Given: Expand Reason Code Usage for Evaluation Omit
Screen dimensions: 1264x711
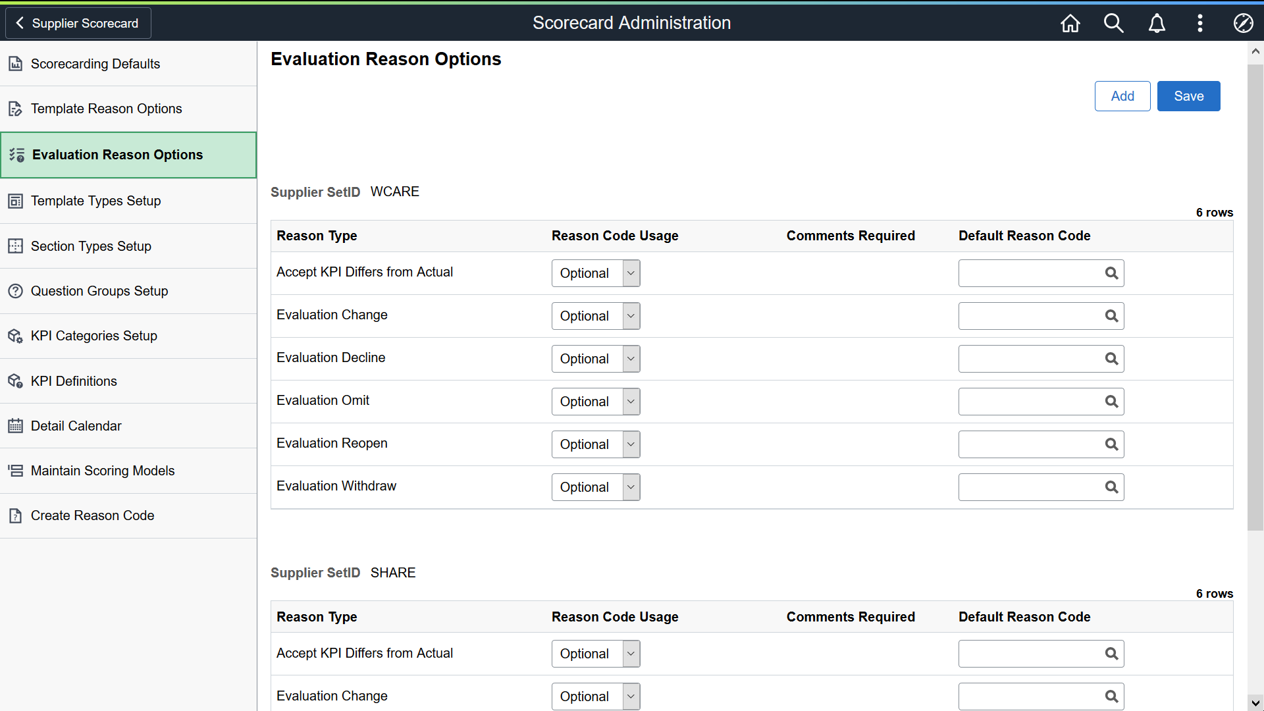Looking at the screenshot, I should (x=631, y=401).
